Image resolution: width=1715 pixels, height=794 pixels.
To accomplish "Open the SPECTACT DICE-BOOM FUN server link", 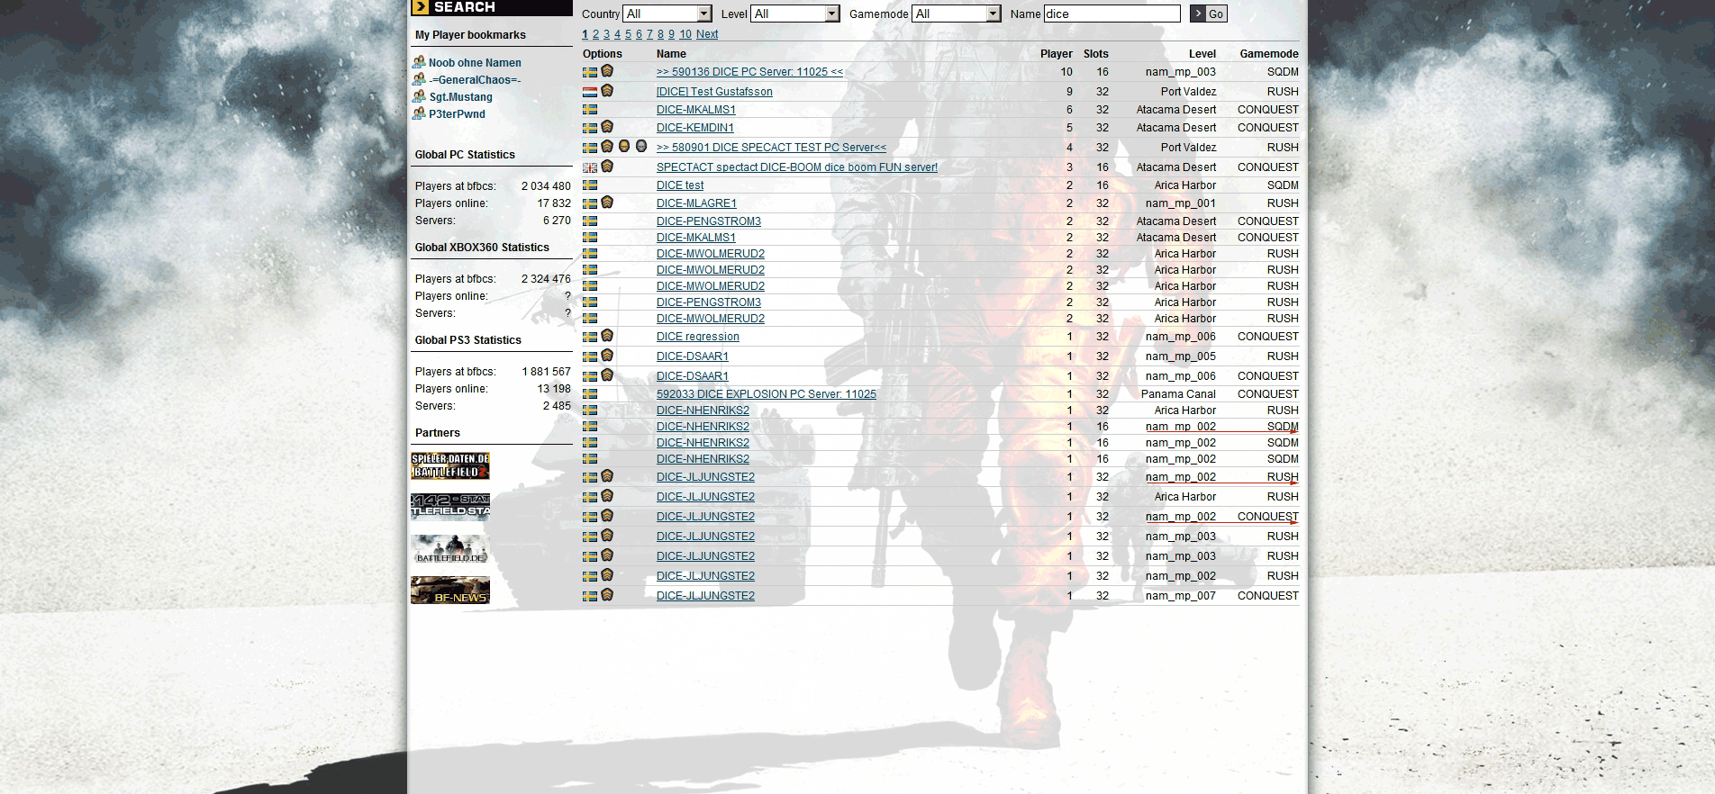I will (x=797, y=167).
